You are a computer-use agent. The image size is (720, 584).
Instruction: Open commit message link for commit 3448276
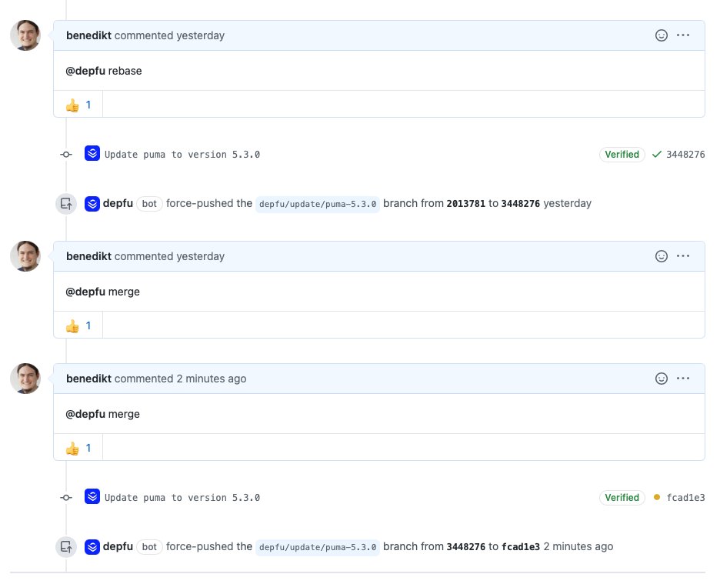(x=182, y=155)
